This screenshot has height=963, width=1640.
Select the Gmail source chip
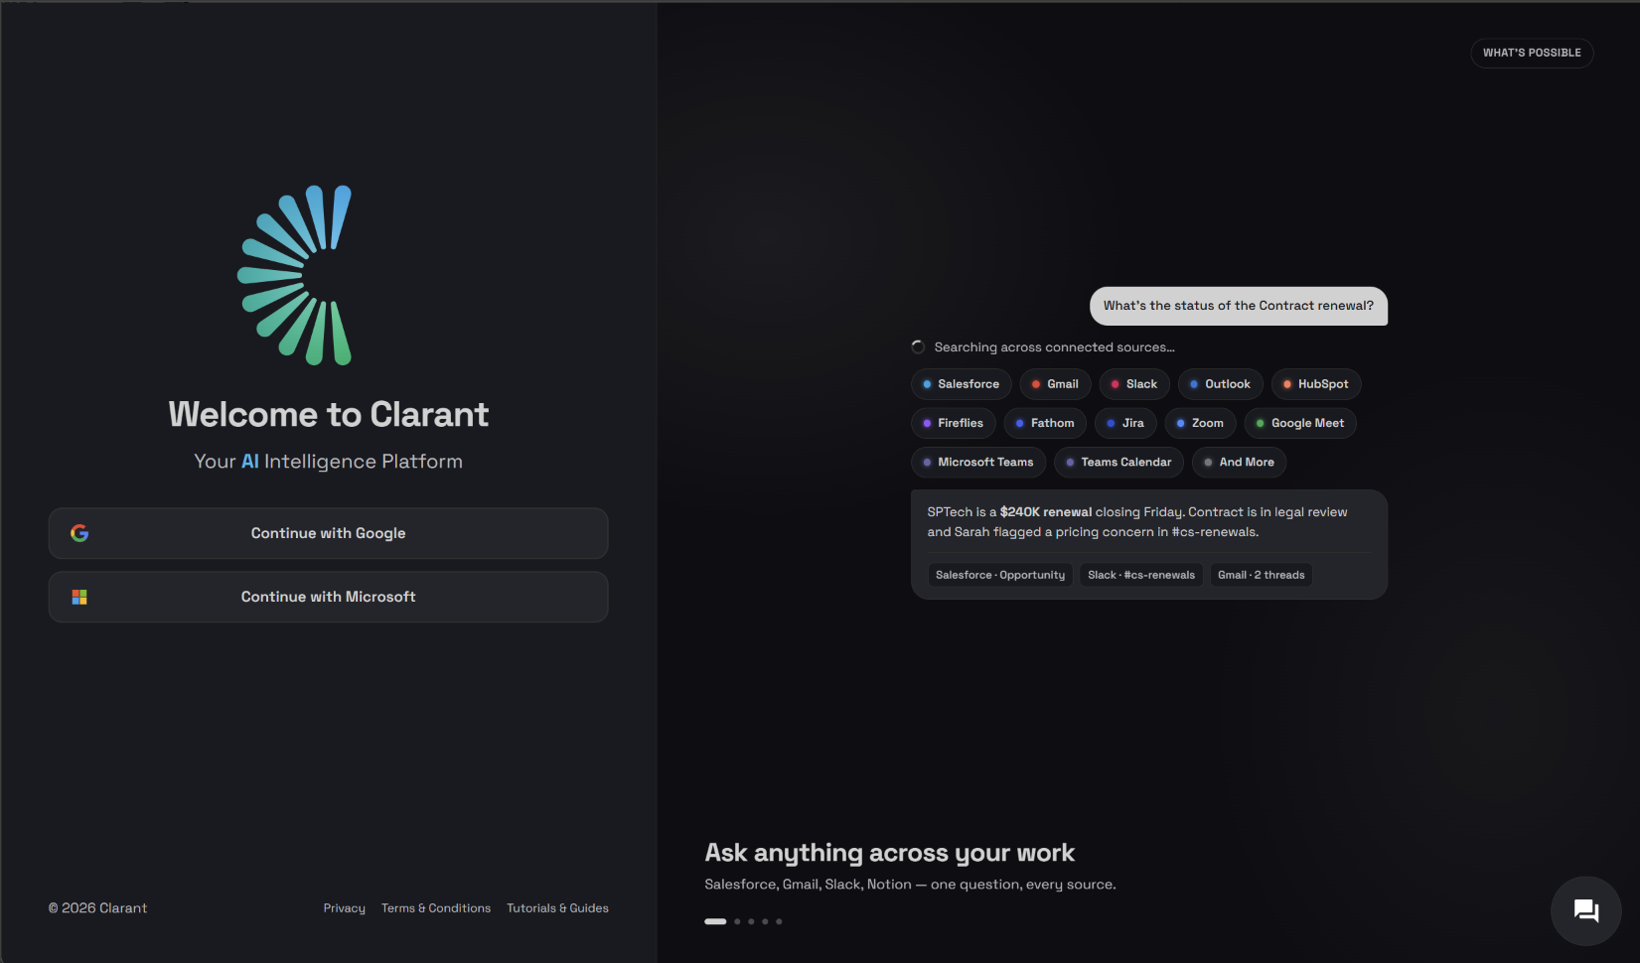pyautogui.click(x=1055, y=384)
